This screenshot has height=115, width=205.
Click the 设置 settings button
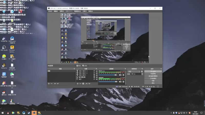coord(153,81)
